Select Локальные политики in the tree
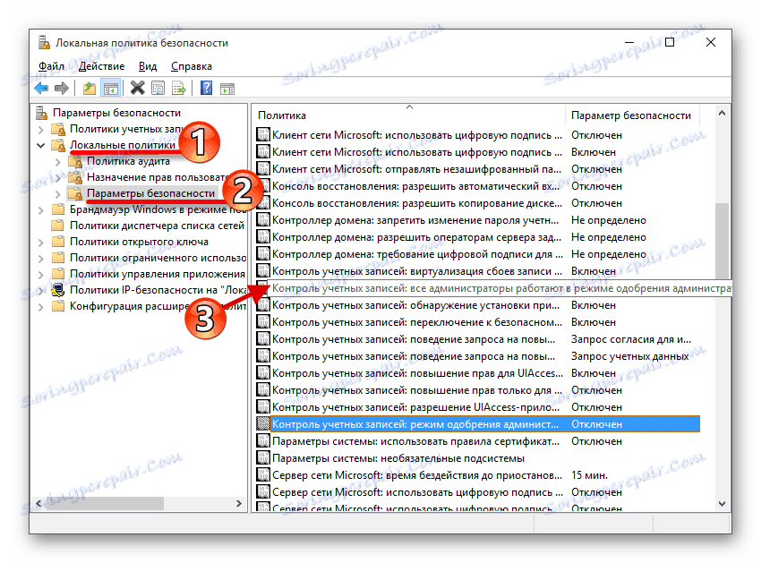Image resolution: width=761 pixels, height=563 pixels. click(x=123, y=145)
